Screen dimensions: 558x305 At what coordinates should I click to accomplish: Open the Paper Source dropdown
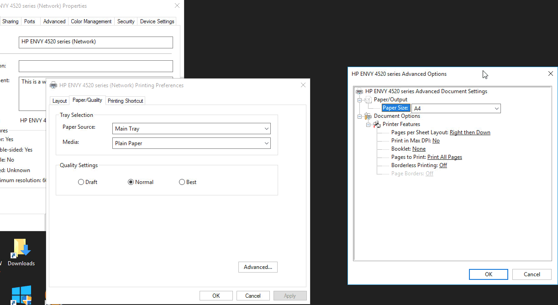coord(191,129)
